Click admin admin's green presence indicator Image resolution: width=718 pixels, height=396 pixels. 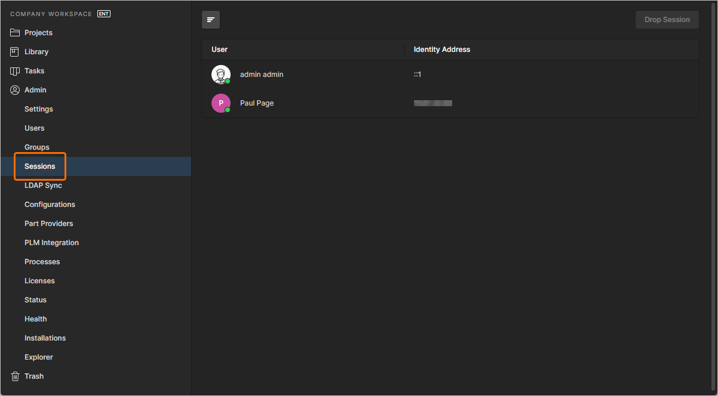(226, 79)
